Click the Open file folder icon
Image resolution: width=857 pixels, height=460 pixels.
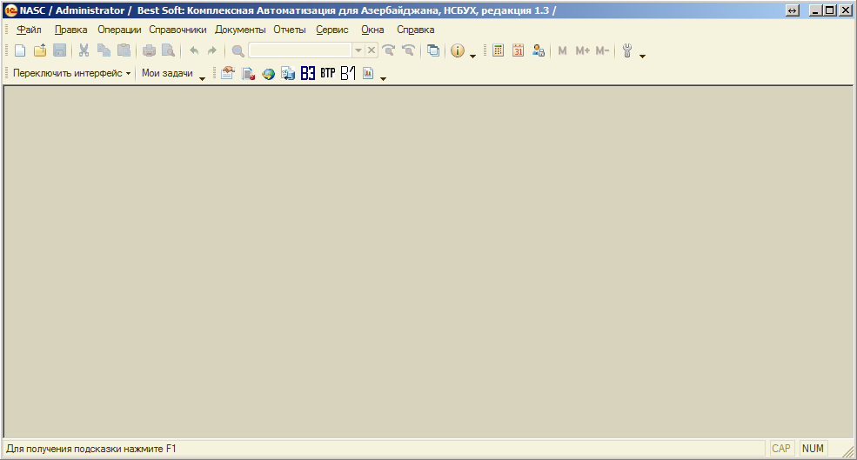point(40,51)
